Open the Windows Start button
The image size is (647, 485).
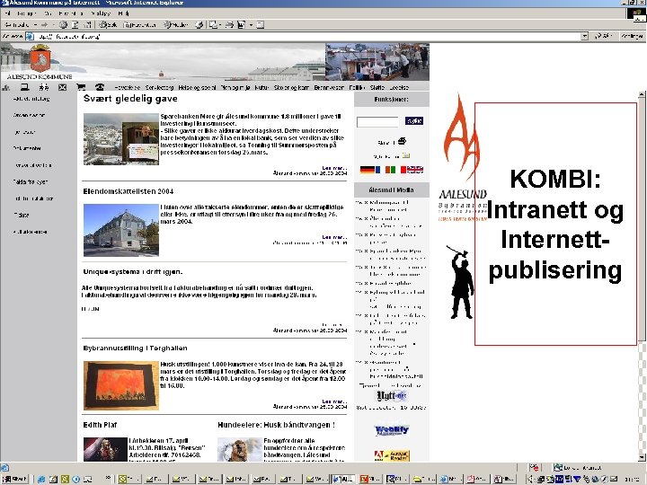pos(14,479)
